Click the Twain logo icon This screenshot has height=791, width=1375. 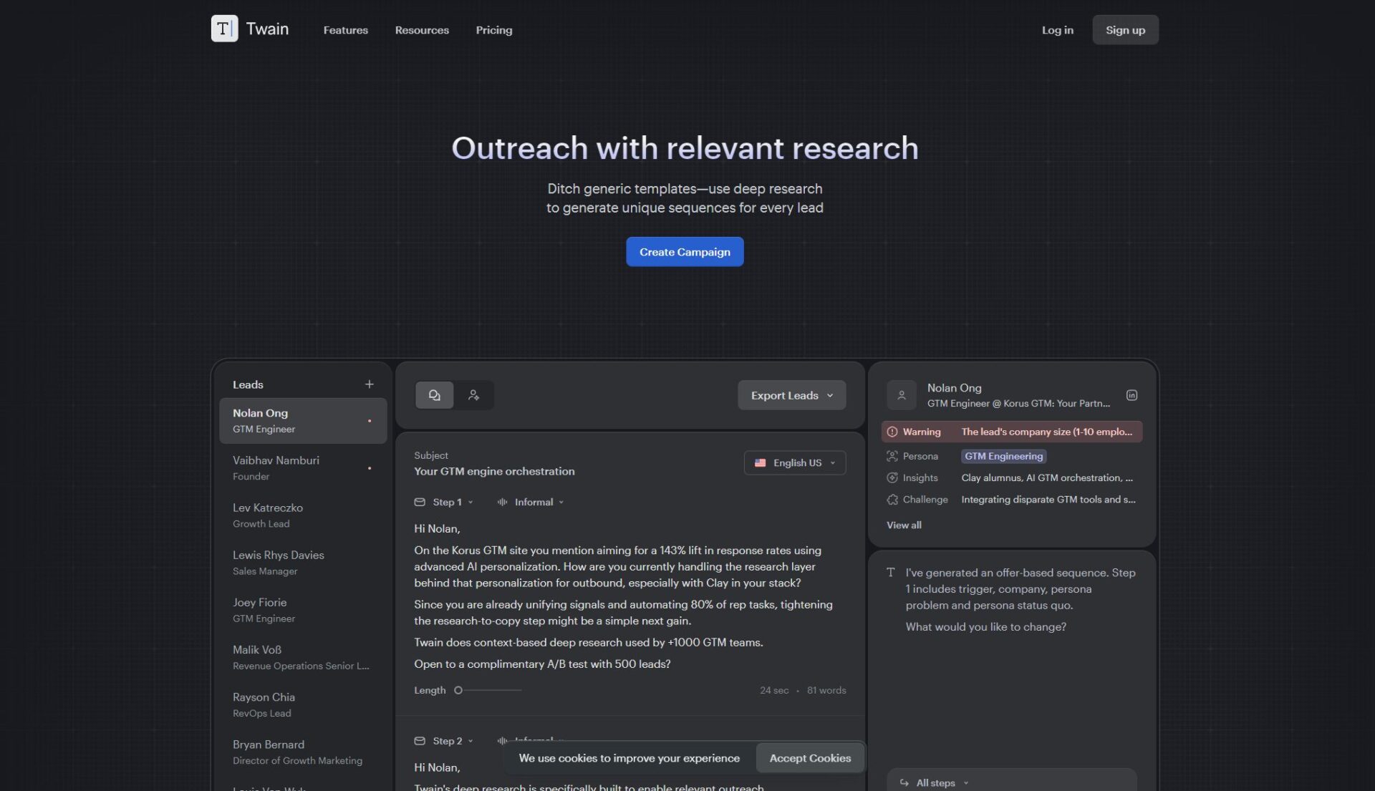[224, 29]
